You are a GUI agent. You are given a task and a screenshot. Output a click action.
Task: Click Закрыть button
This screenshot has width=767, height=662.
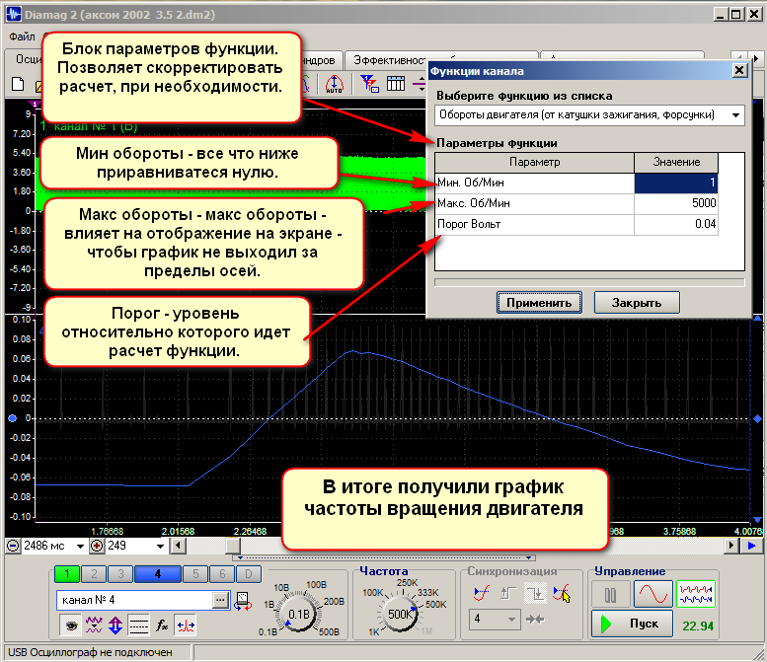point(637,303)
